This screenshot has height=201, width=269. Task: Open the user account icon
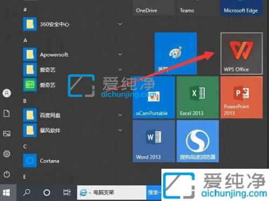tap(7, 93)
